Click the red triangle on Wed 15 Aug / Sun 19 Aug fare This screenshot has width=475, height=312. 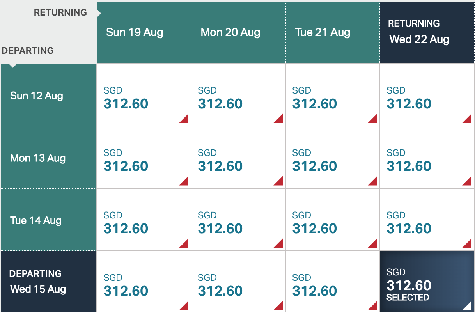184,306
